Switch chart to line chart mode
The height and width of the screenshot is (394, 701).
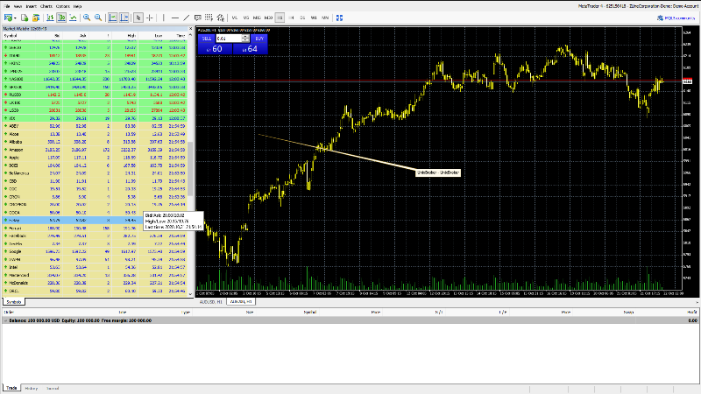73,18
